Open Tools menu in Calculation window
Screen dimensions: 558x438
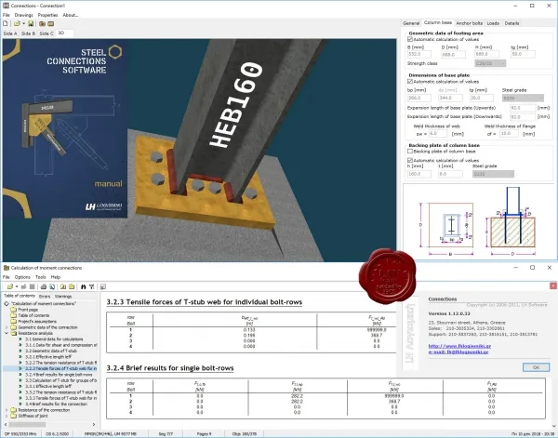pos(41,277)
